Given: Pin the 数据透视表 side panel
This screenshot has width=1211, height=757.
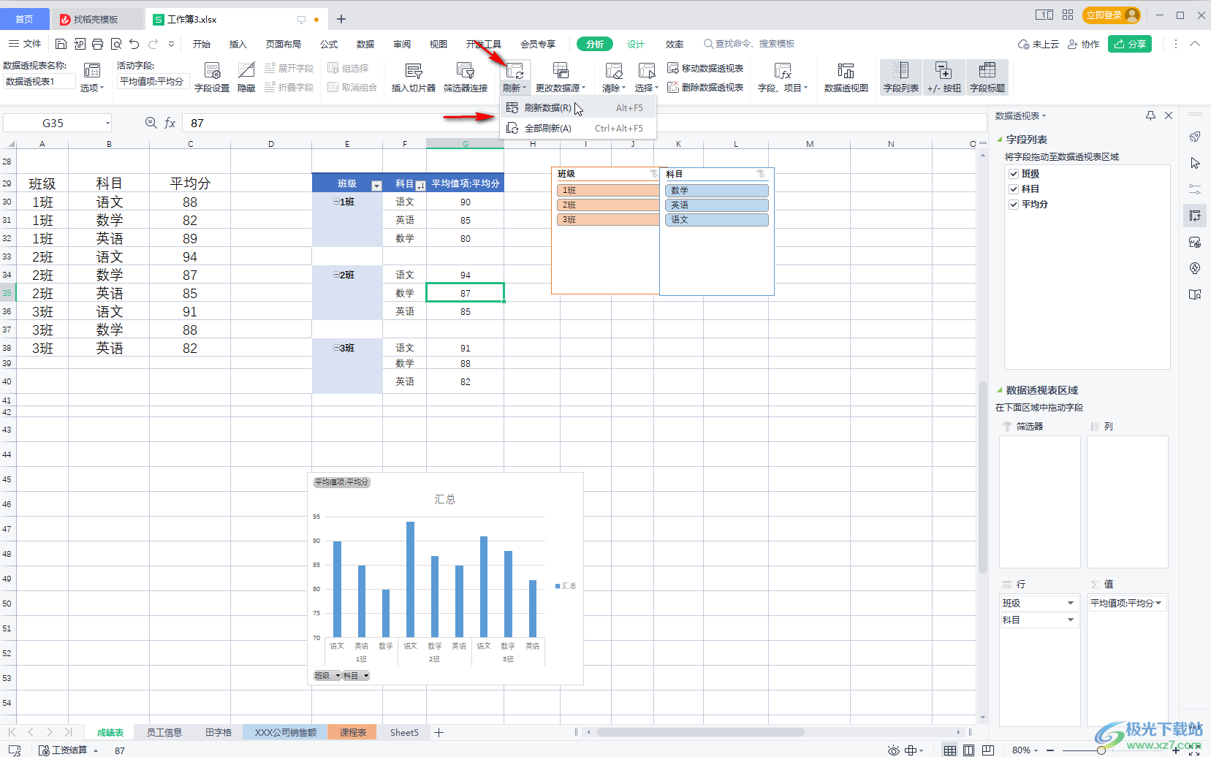Looking at the screenshot, I should 1150,115.
